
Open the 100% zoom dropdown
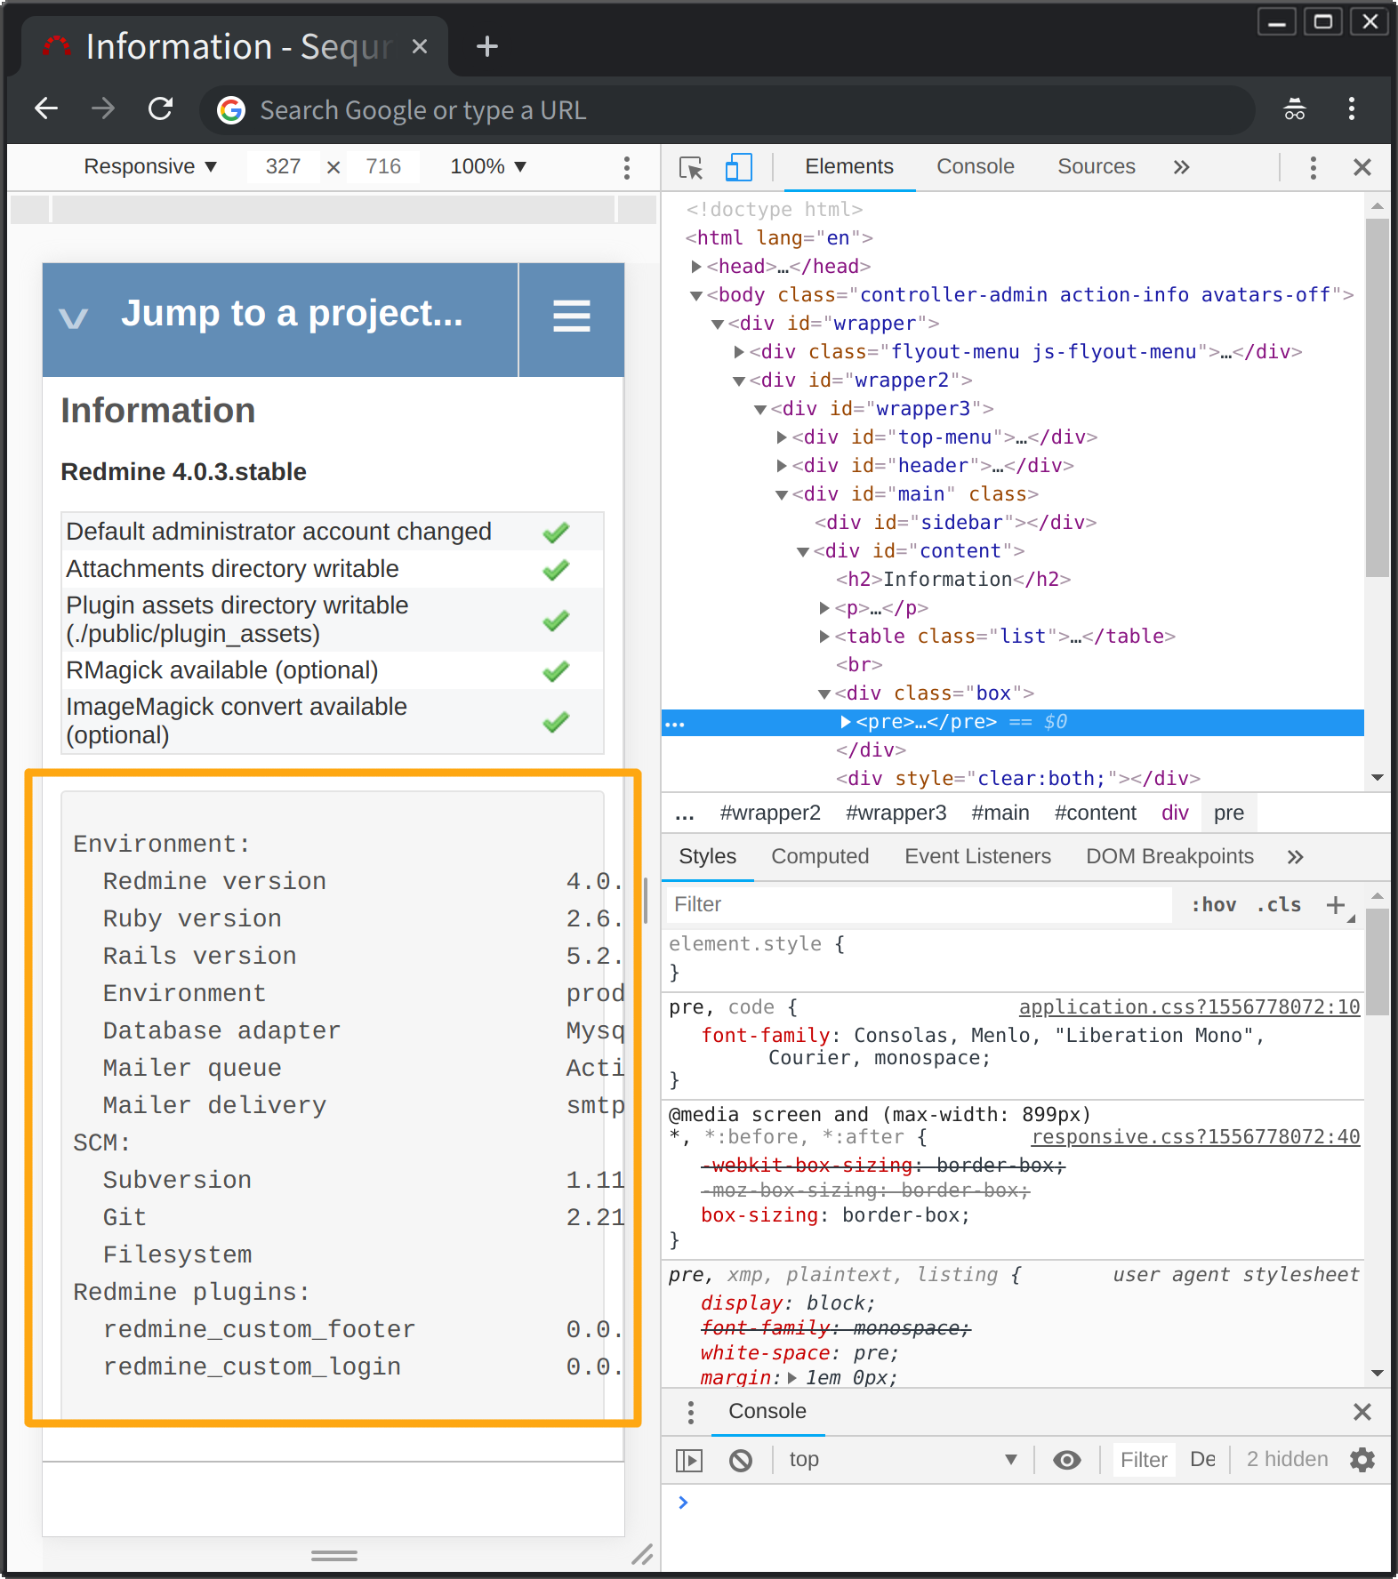pyautogui.click(x=488, y=167)
